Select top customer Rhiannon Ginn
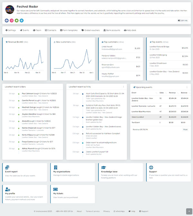This screenshot has width=193, height=216. (x=121, y=66)
